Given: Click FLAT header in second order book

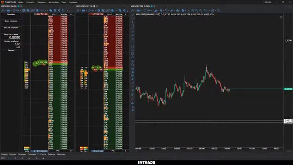Looking at the screenshot, I should [109, 14].
